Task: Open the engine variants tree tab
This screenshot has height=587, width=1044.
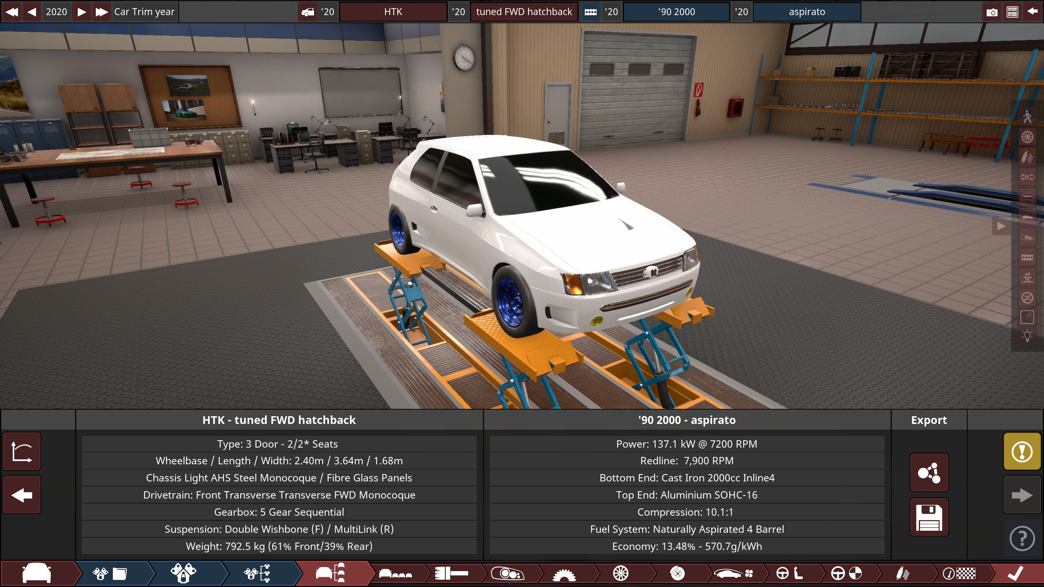Action: (x=258, y=574)
